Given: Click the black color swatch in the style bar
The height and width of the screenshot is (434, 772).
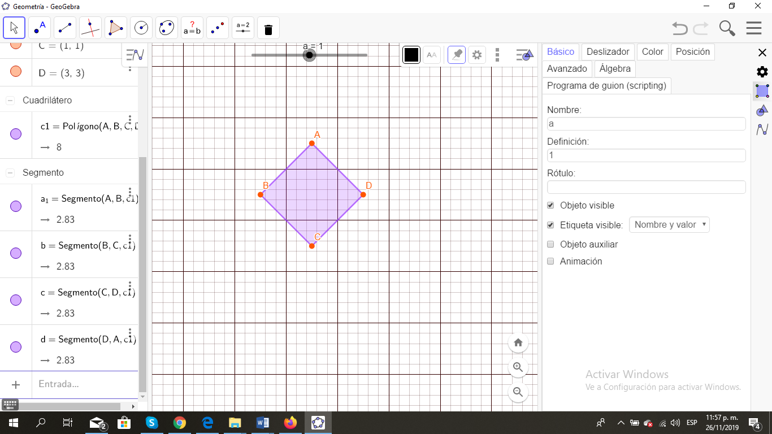Looking at the screenshot, I should pyautogui.click(x=411, y=55).
